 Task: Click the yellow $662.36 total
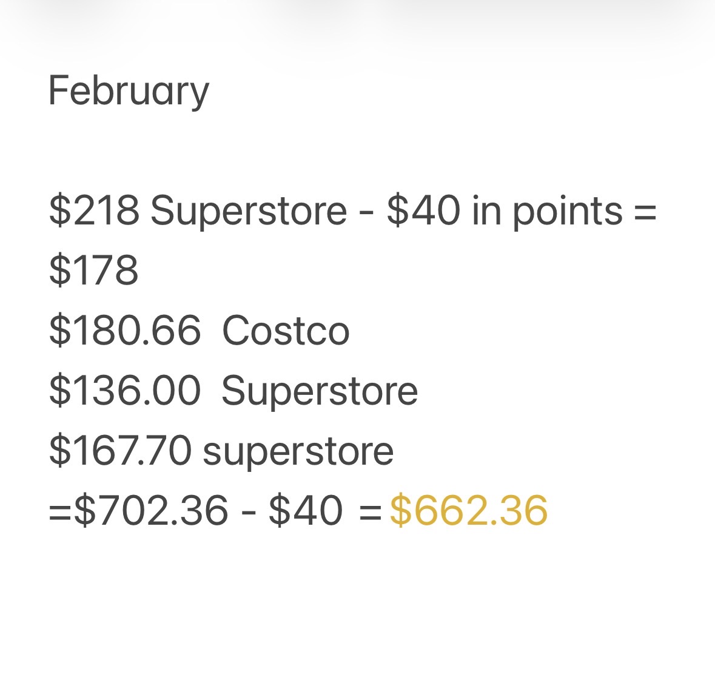[469, 510]
